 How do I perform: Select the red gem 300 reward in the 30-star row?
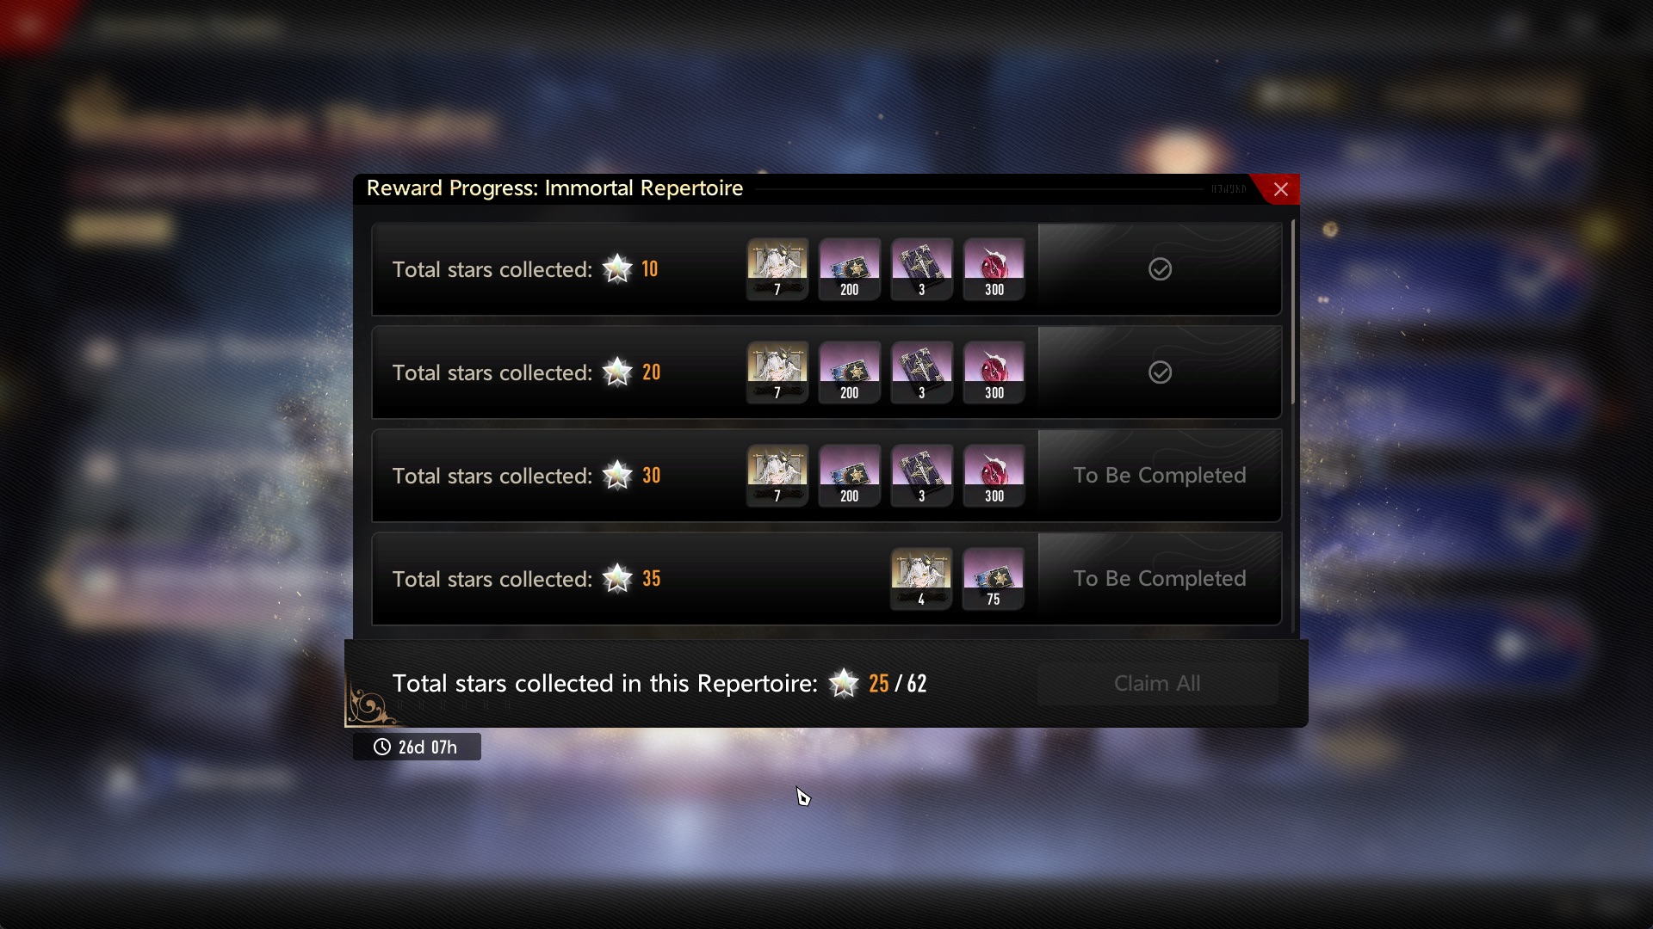(994, 476)
